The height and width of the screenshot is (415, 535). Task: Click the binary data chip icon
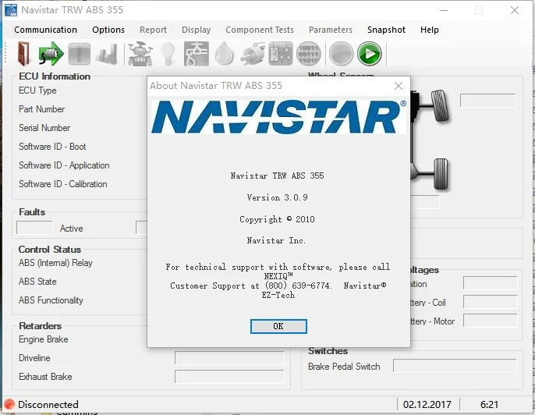coord(310,54)
